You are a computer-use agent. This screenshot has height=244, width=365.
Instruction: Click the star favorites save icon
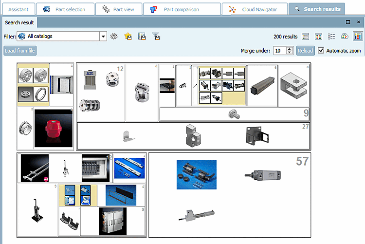click(x=128, y=36)
